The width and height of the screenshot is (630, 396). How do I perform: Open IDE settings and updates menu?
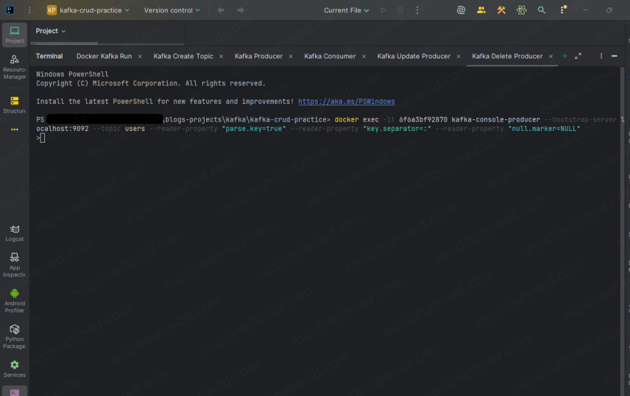coord(562,10)
